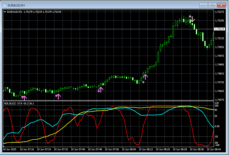229x155 pixels.
Task: Click the leftmost pink up arrow signal
Action: (x=24, y=98)
